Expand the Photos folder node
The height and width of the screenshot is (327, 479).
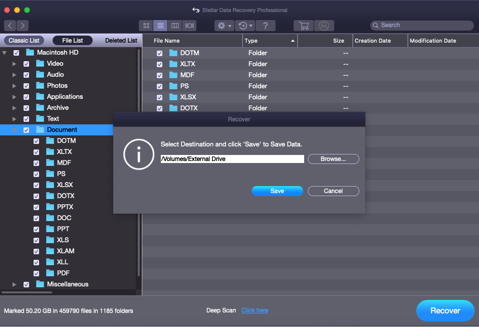[x=14, y=86]
